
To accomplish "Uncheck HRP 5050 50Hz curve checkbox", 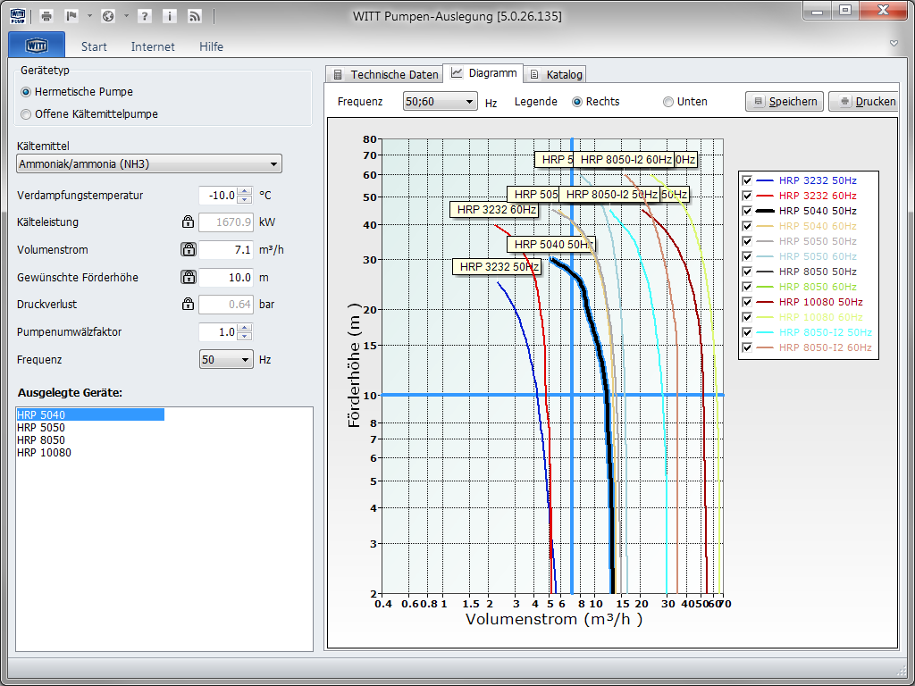I will (747, 241).
